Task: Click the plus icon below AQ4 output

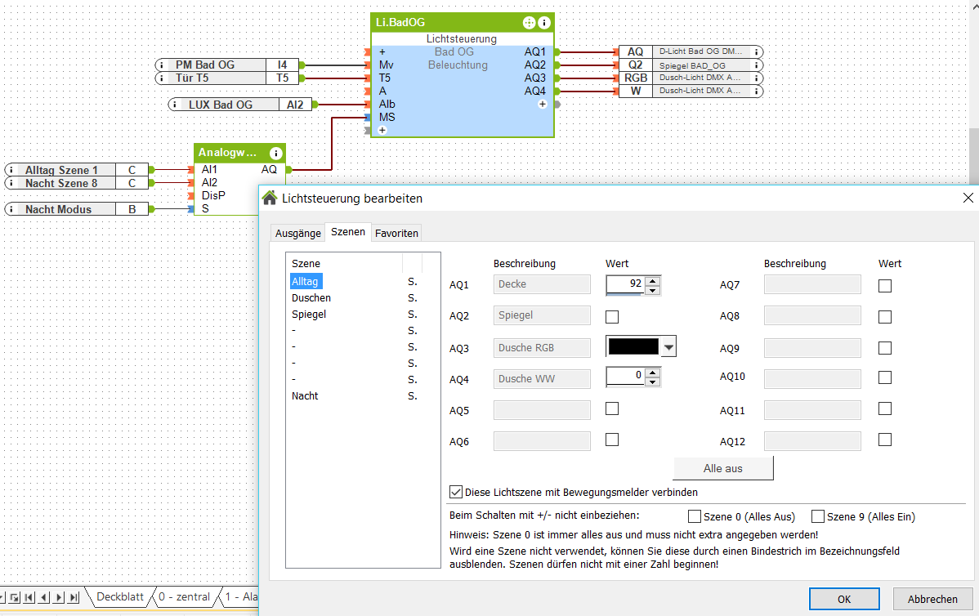Action: click(542, 105)
